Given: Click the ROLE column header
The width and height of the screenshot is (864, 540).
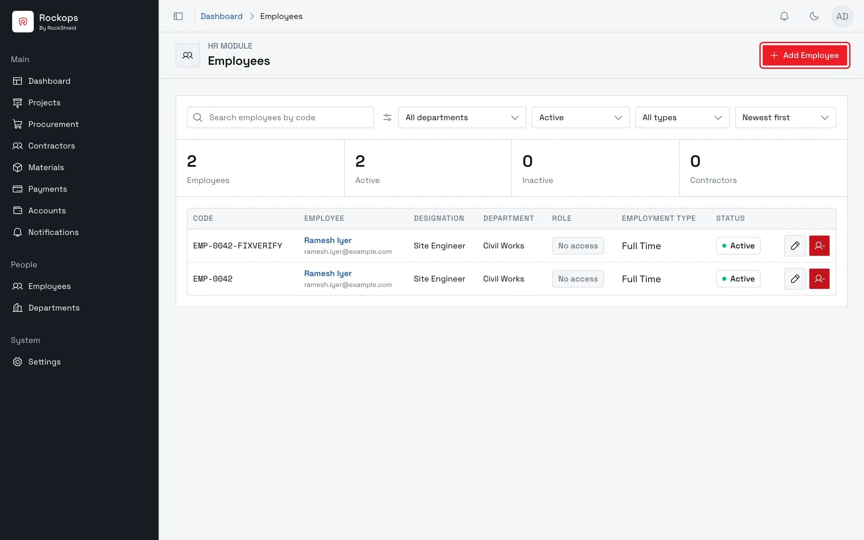Looking at the screenshot, I should coord(562,218).
